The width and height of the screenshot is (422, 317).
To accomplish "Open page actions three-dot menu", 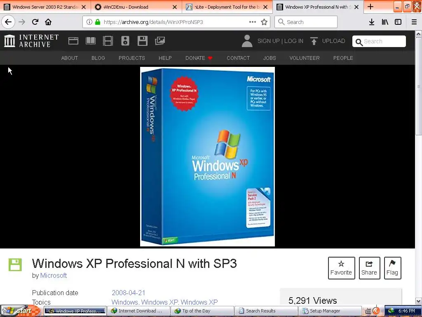I will pyautogui.click(x=253, y=22).
